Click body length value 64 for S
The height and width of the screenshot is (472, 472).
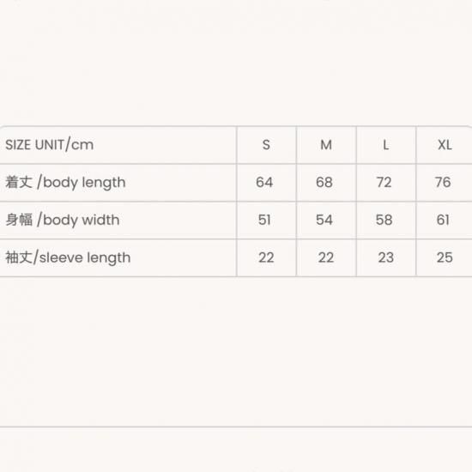pyautogui.click(x=264, y=182)
